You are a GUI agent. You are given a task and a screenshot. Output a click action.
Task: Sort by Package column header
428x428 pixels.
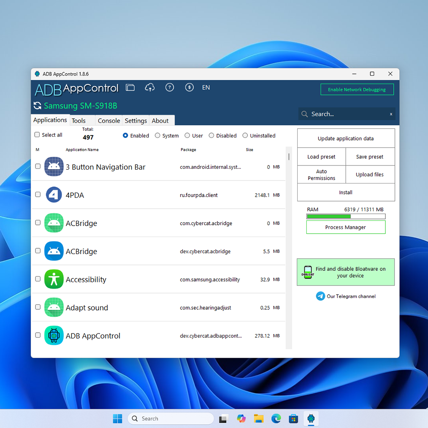point(188,150)
